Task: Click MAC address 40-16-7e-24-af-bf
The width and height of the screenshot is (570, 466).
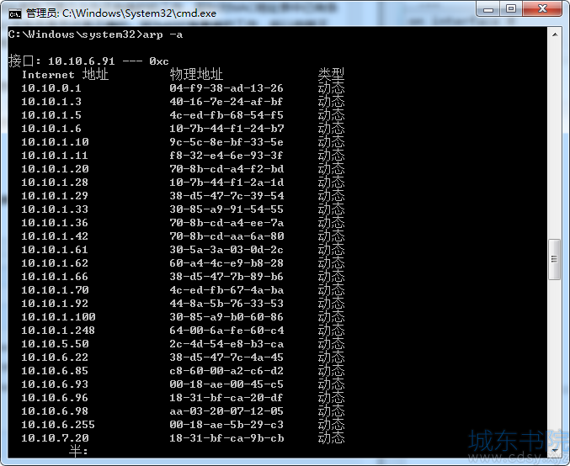Action: [226, 102]
